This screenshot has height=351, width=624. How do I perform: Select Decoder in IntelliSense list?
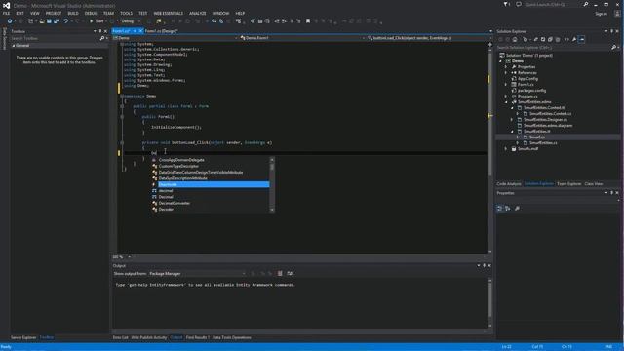pos(166,210)
